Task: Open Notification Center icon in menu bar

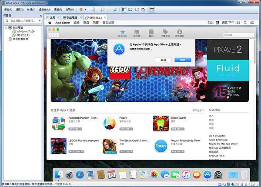Action: pyautogui.click(x=252, y=23)
